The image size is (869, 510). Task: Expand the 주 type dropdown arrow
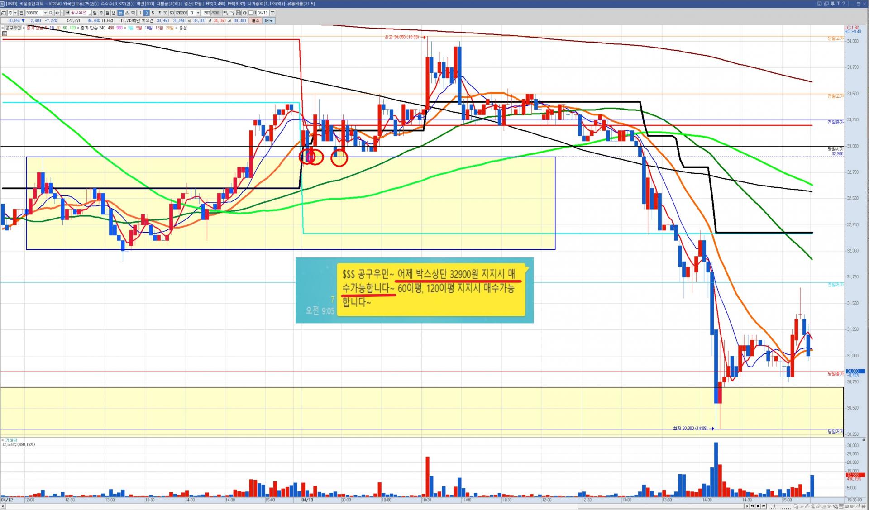click(15, 13)
